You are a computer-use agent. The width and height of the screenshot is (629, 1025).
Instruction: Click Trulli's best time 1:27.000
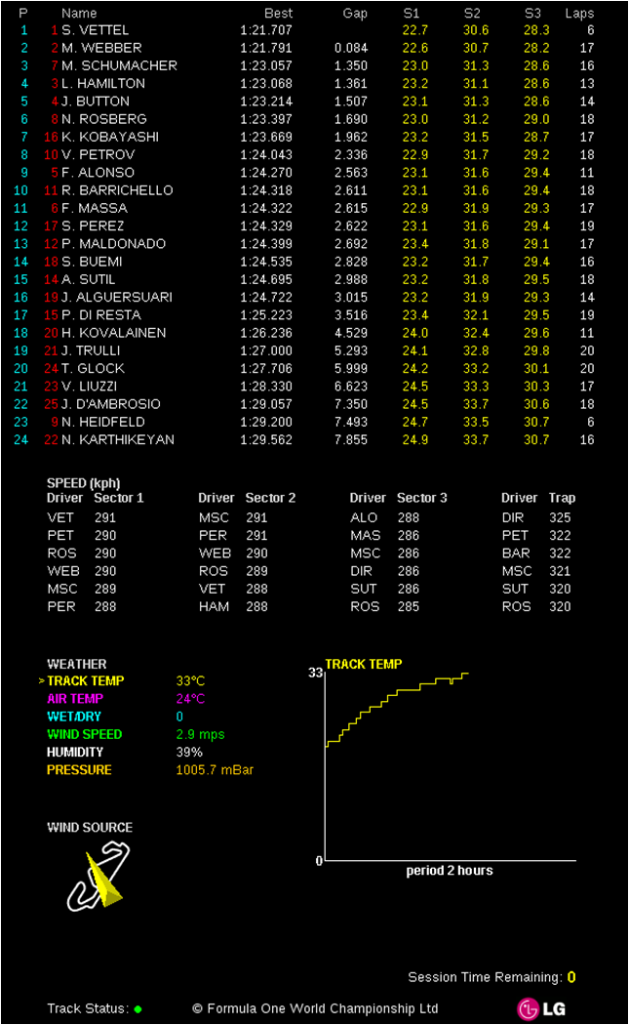pyautogui.click(x=266, y=351)
